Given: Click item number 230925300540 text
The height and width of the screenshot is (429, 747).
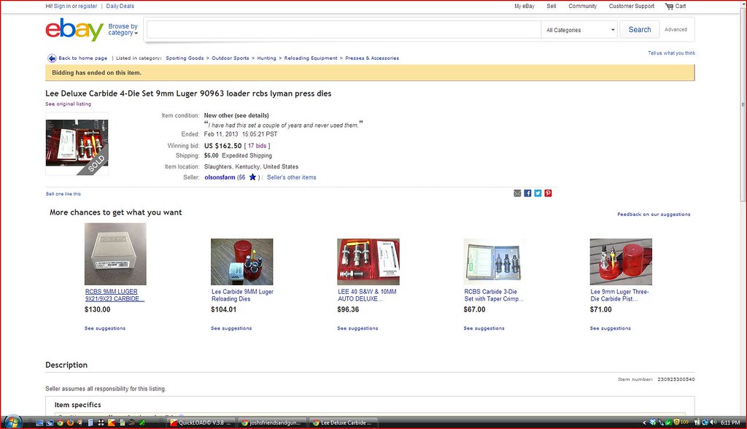Looking at the screenshot, I should (676, 379).
